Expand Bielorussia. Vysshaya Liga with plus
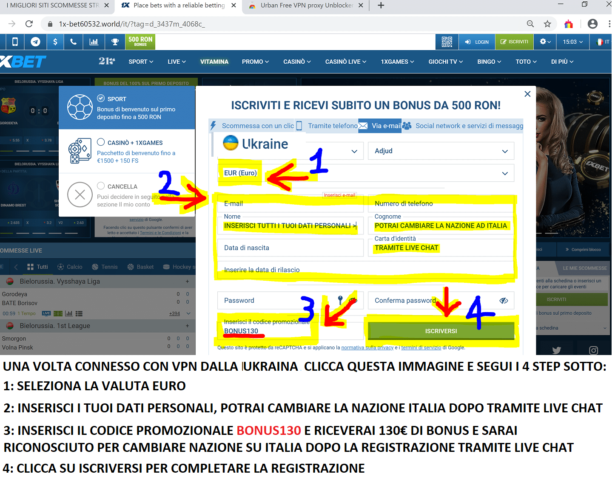Image resolution: width=615 pixels, height=482 pixels. click(187, 281)
